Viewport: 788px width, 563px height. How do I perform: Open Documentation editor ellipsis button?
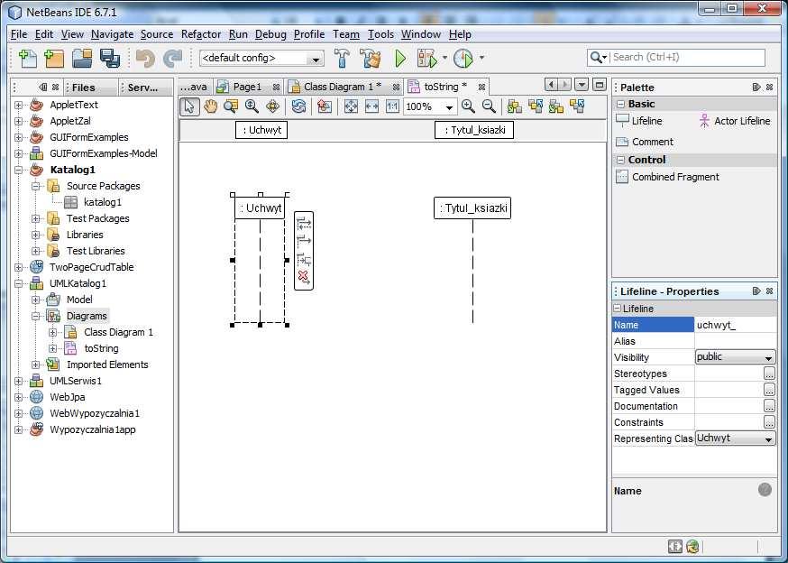pyautogui.click(x=769, y=406)
